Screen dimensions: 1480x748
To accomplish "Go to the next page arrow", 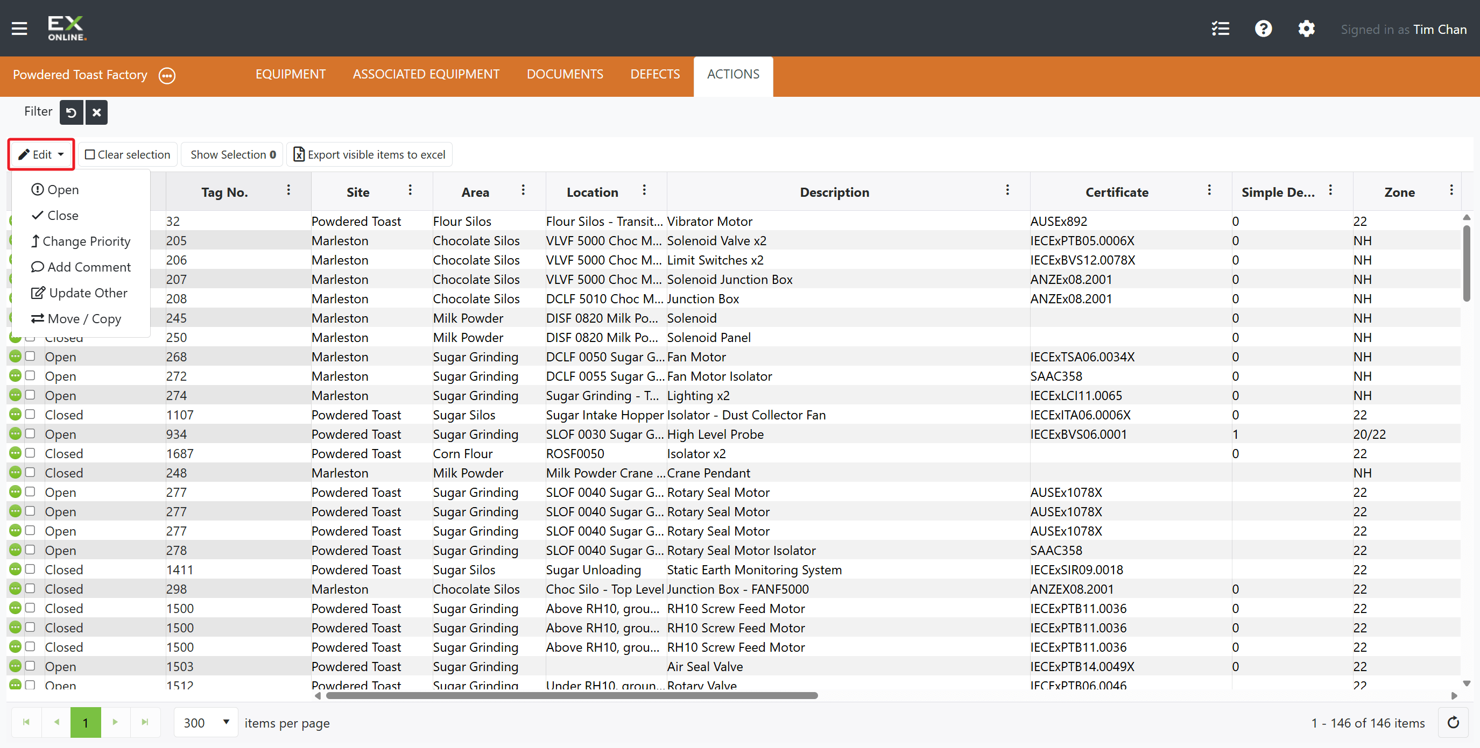I will coord(116,722).
